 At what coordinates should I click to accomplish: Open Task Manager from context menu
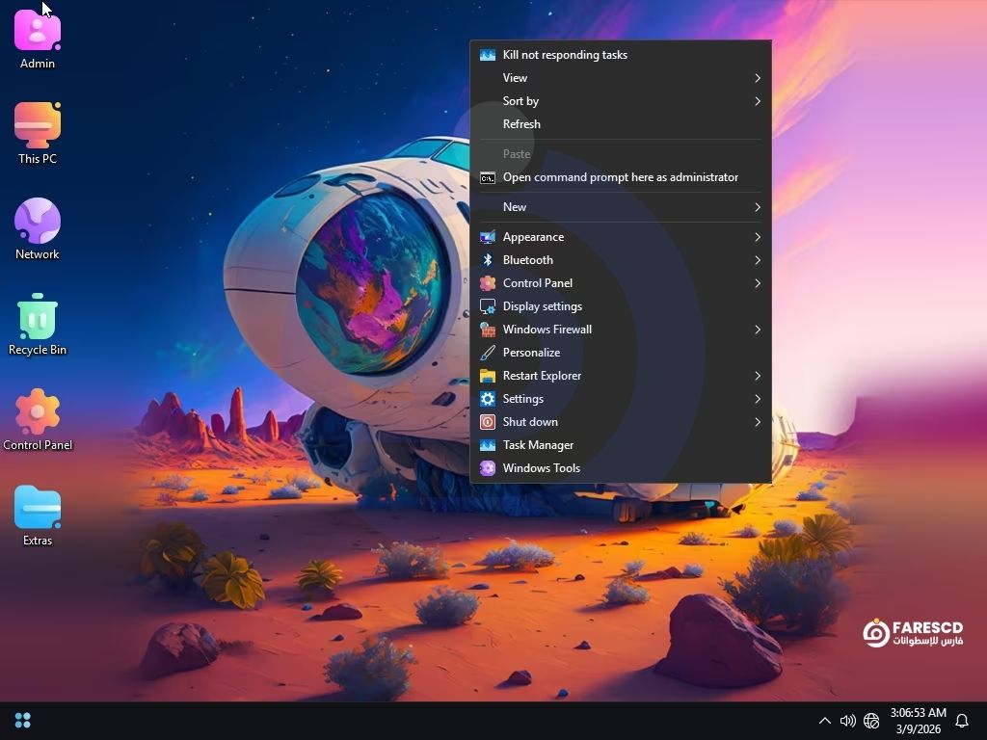tap(538, 445)
